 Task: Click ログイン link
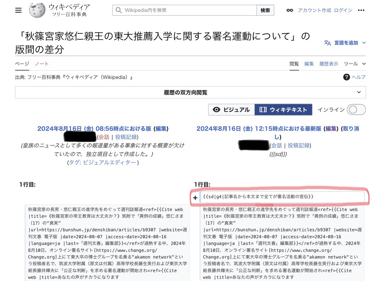pyautogui.click(x=343, y=10)
